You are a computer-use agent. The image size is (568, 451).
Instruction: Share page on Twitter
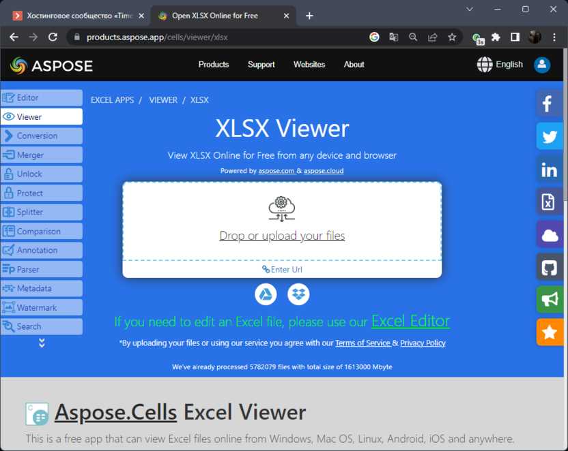coord(550,136)
